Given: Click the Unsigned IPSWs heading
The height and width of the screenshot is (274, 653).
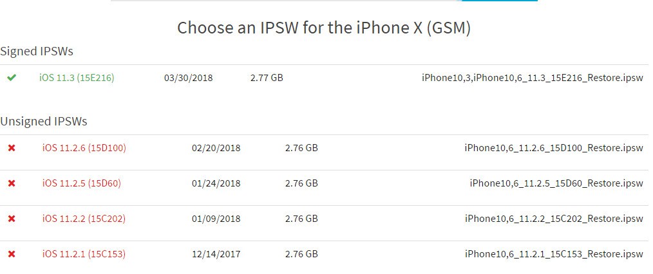Looking at the screenshot, I should [43, 121].
